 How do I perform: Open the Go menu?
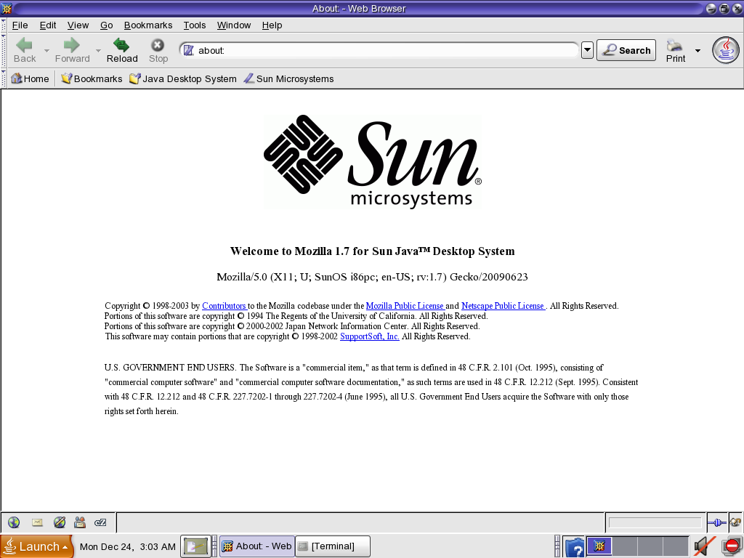coord(106,25)
